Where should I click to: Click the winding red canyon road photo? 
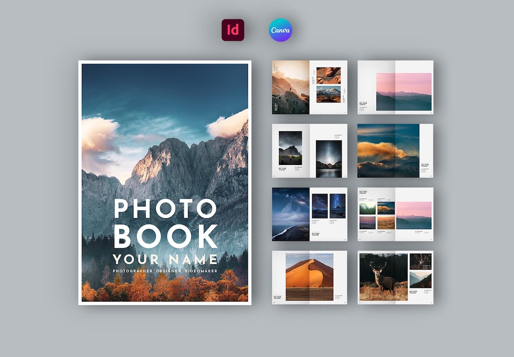point(329,75)
